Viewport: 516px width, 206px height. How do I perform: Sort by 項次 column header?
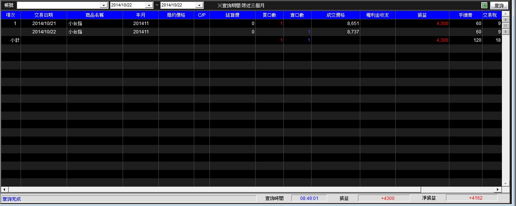(11, 15)
